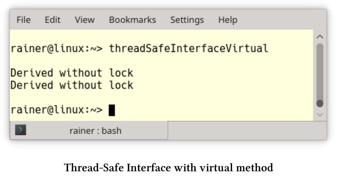Open the Settings menu
The height and width of the screenshot is (178, 340).
187,20
